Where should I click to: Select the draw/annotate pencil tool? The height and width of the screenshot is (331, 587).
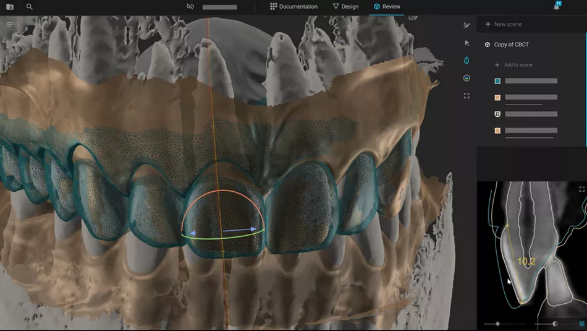467,25
